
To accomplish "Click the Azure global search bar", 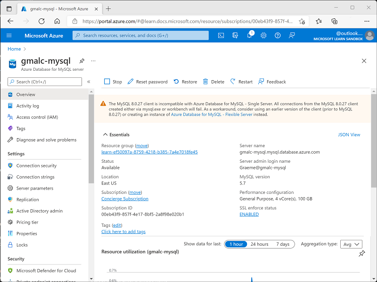I will tap(140, 35).
